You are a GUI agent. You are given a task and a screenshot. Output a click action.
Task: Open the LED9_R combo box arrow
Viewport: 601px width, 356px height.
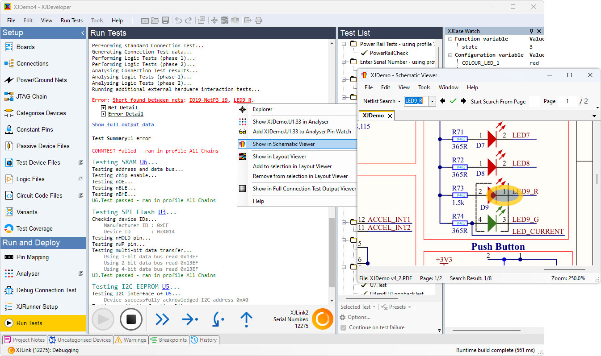(x=432, y=101)
